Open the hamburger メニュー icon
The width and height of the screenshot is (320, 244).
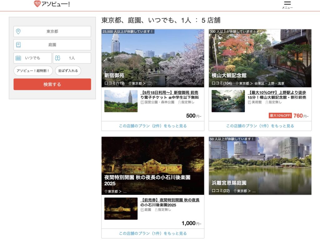[x=287, y=3]
